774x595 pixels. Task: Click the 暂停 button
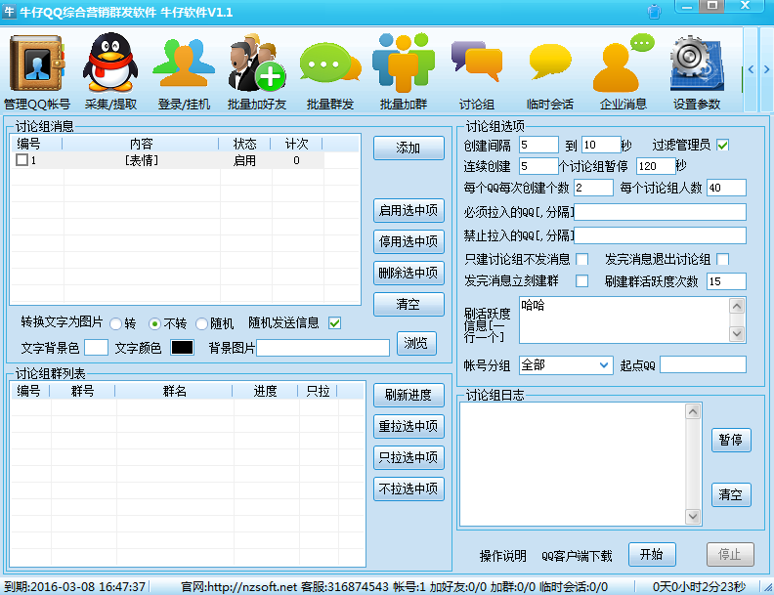[x=731, y=440]
